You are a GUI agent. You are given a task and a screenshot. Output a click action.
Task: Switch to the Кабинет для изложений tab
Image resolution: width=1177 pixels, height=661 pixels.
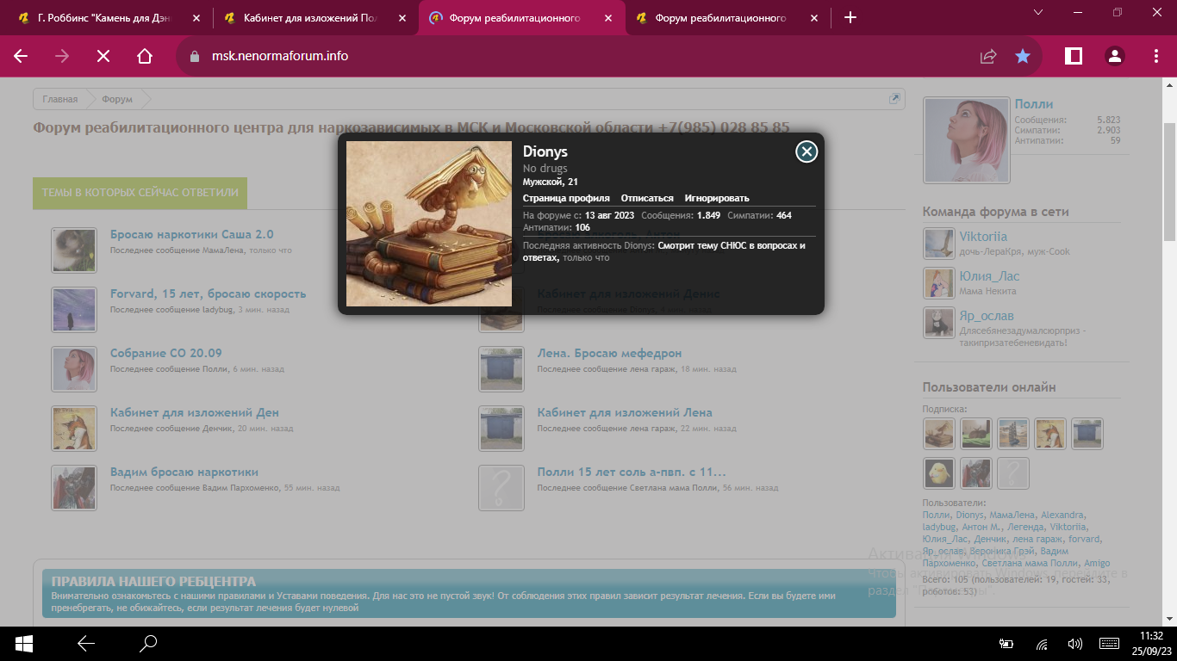pos(310,17)
